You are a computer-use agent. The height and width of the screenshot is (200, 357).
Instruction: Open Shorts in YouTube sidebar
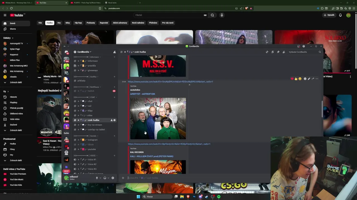[x=16, y=29]
